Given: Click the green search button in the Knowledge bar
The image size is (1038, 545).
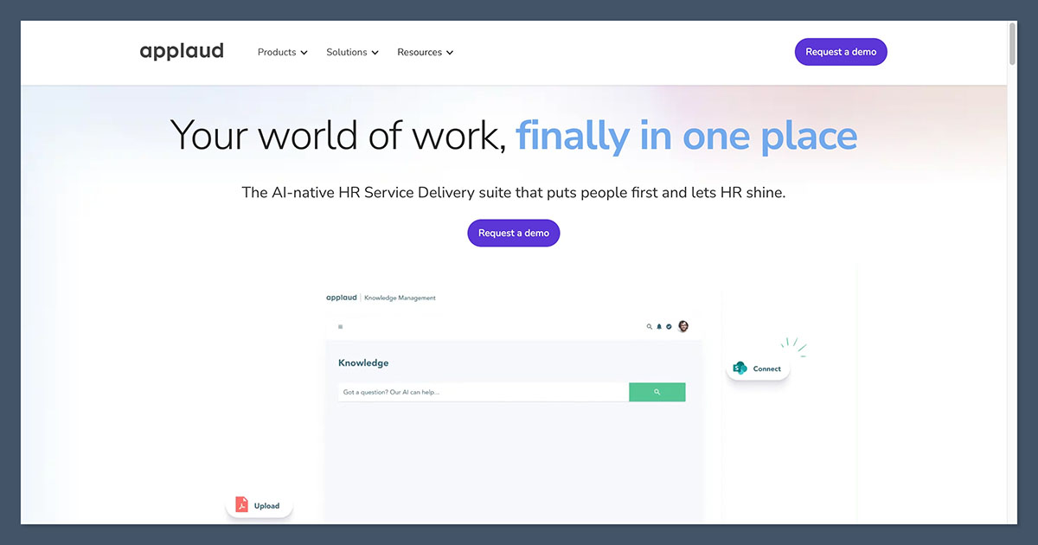Looking at the screenshot, I should tap(657, 392).
